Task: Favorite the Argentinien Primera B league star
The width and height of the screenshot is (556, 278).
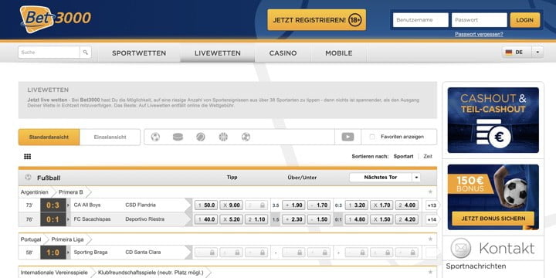Action: click(430, 192)
